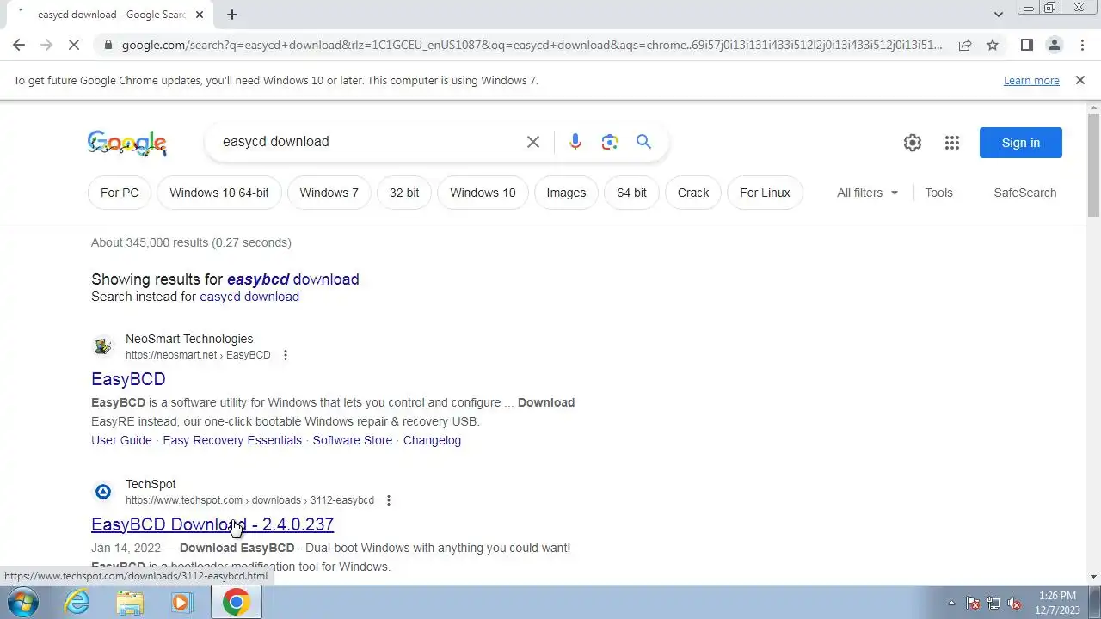The width and height of the screenshot is (1101, 619).
Task: Select the Windows 7 filter chip
Action: pos(329,193)
